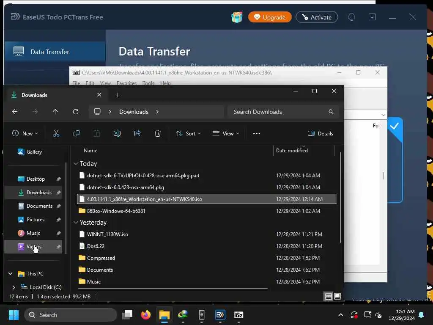The image size is (433, 325).
Task: Switch to details list view icon in status bar
Action: click(328, 297)
